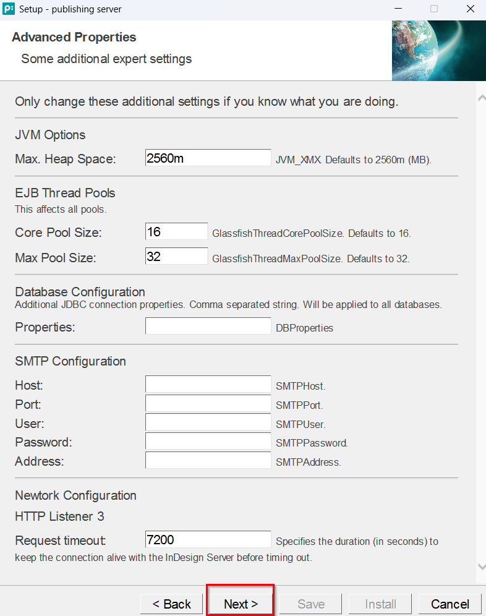Select the SMTP Port field
This screenshot has height=616, width=486.
tap(208, 404)
